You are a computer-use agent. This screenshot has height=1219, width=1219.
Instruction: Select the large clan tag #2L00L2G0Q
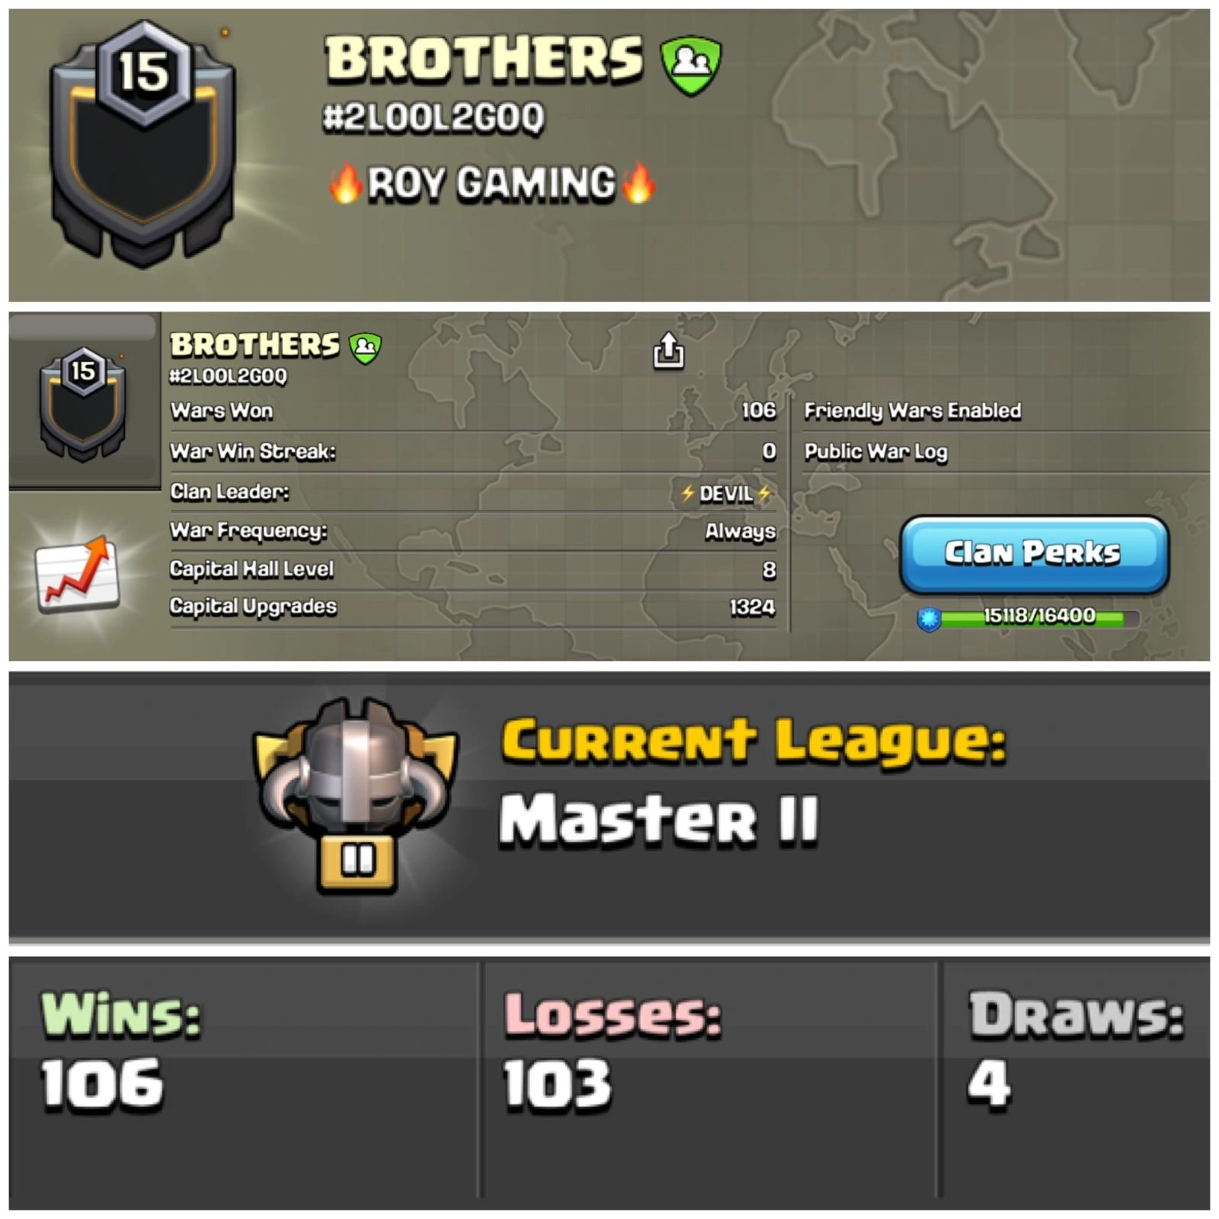click(434, 118)
